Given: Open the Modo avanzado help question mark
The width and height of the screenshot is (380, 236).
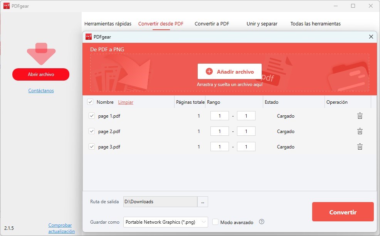Looking at the screenshot, I should click(x=262, y=222).
